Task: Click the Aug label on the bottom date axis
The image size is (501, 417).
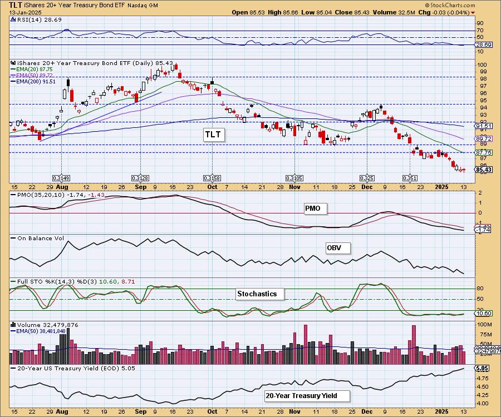Action: (x=62, y=411)
